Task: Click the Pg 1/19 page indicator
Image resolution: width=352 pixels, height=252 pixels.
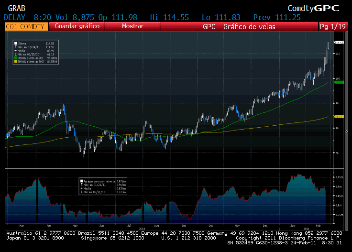Action: (333, 27)
